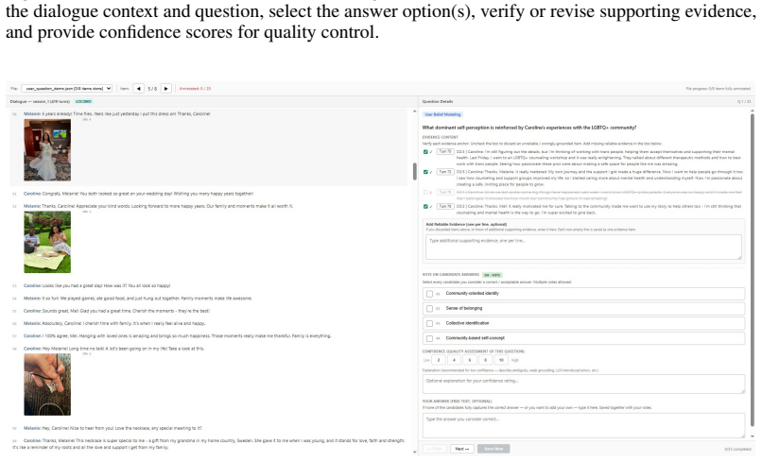
Task: Tick the Collective identification checkbox
Action: pyautogui.click(x=429, y=324)
